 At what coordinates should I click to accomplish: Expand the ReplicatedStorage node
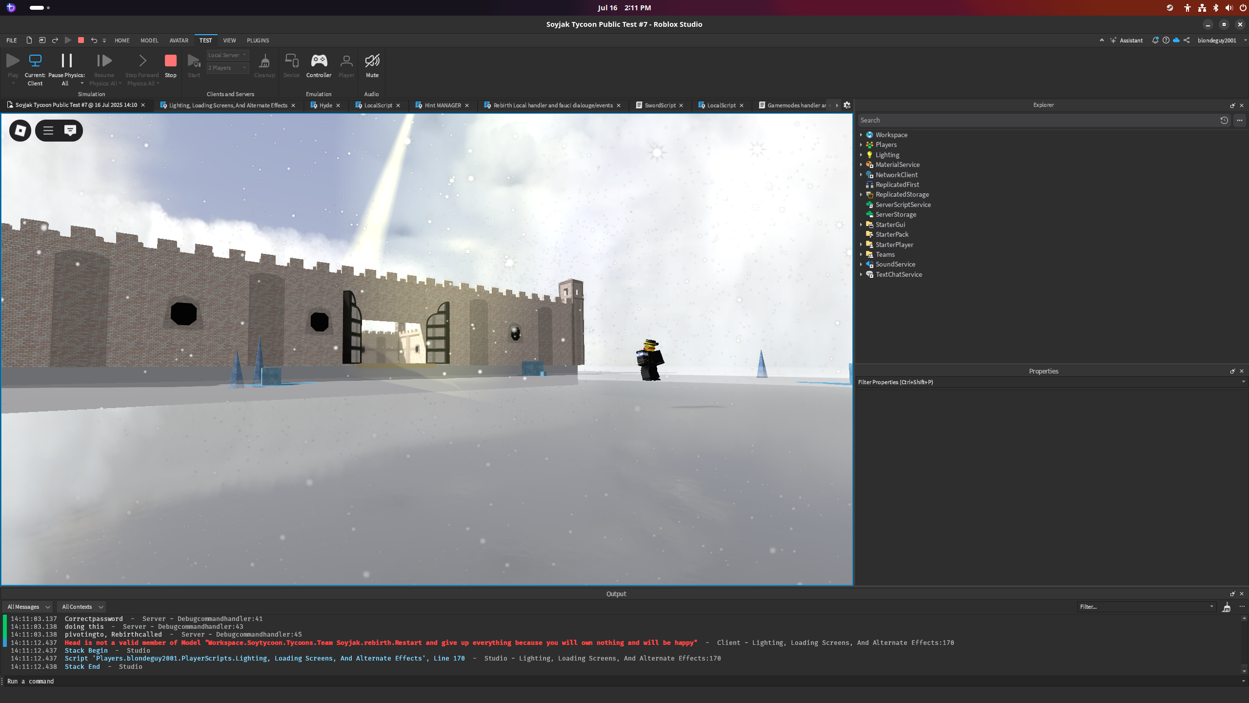pos(861,195)
